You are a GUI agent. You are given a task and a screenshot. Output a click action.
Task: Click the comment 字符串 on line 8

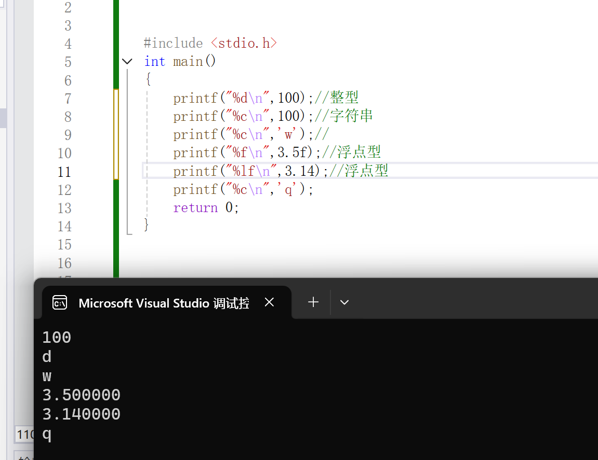[x=351, y=116]
